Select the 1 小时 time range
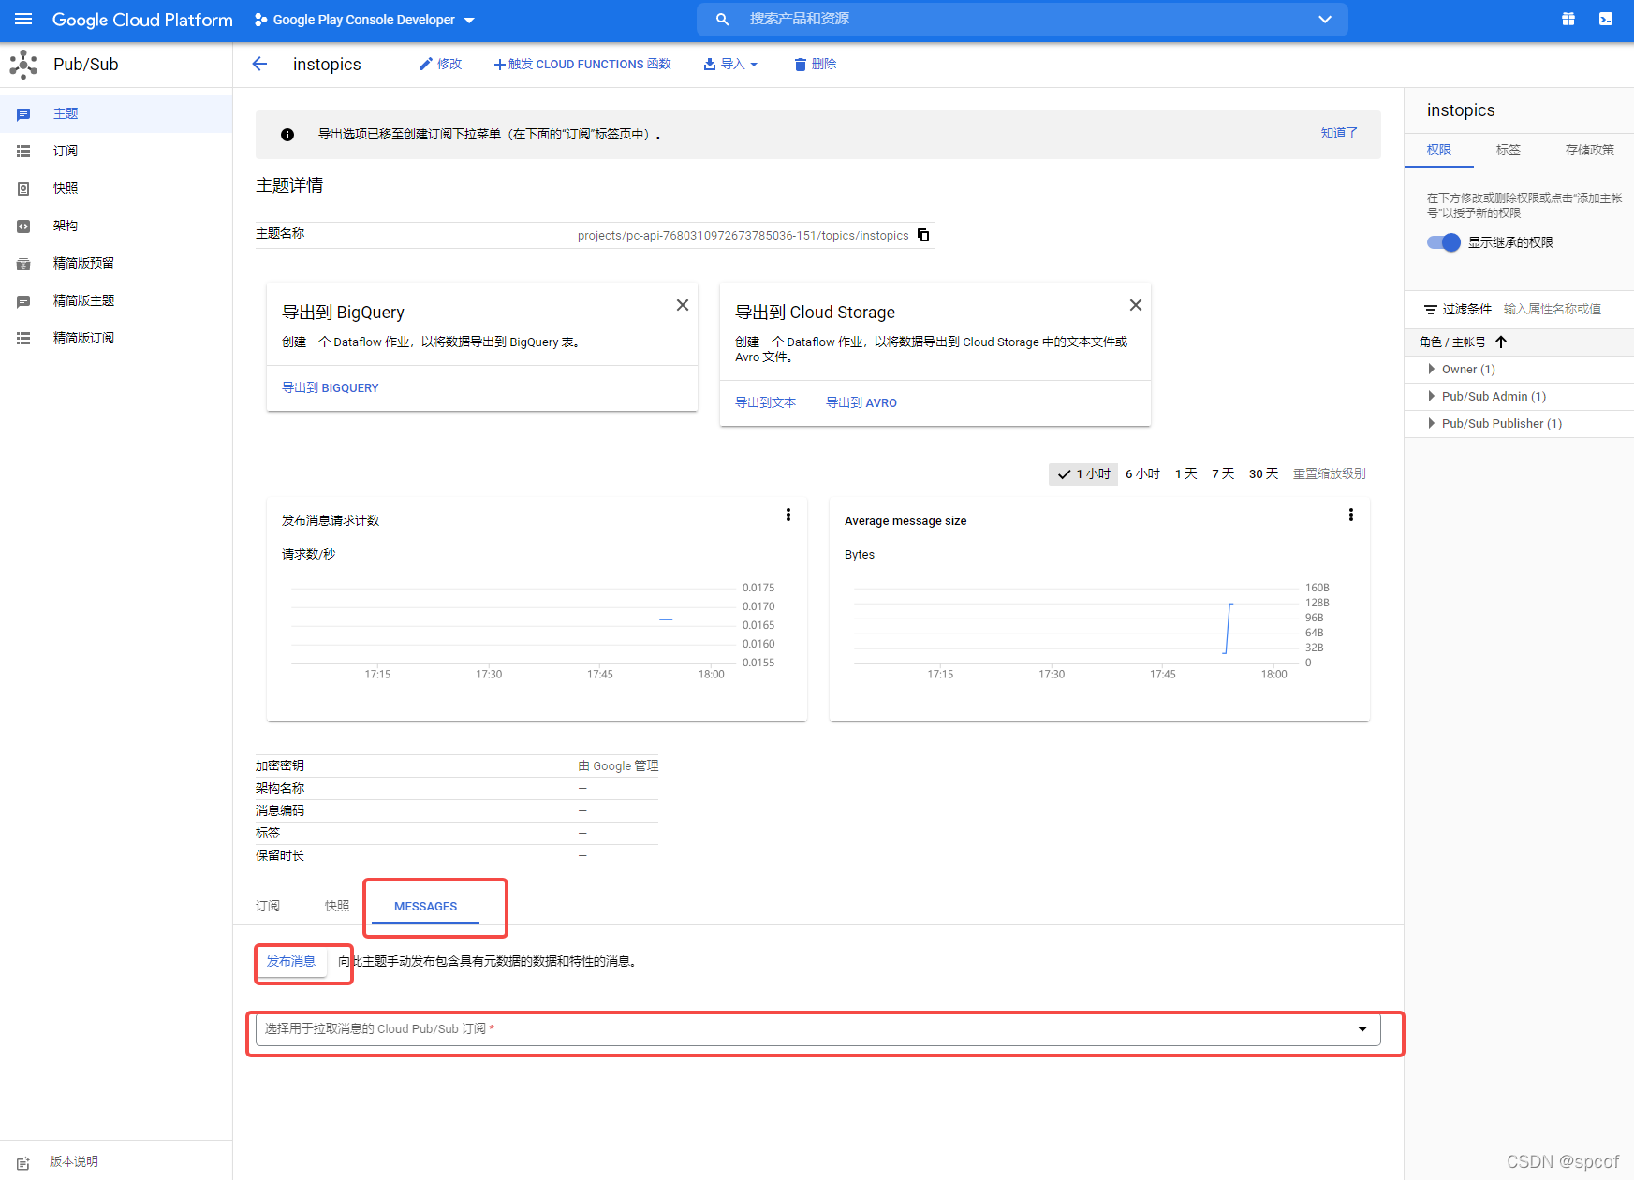The image size is (1634, 1180). tap(1083, 473)
